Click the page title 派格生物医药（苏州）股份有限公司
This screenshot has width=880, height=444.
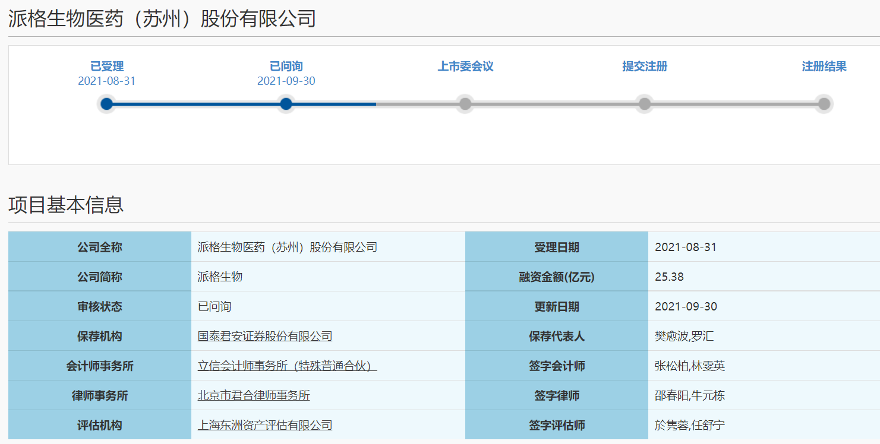coord(162,19)
